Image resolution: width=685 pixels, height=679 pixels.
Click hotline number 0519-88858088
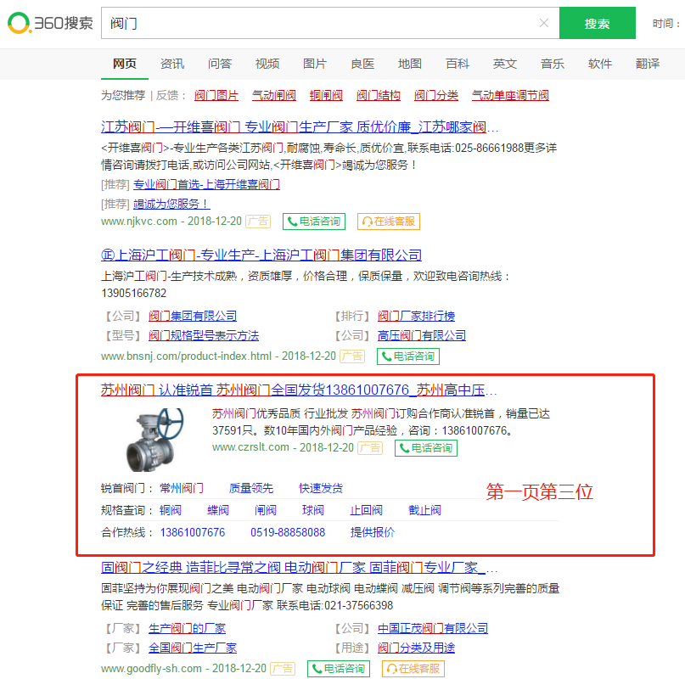click(288, 533)
